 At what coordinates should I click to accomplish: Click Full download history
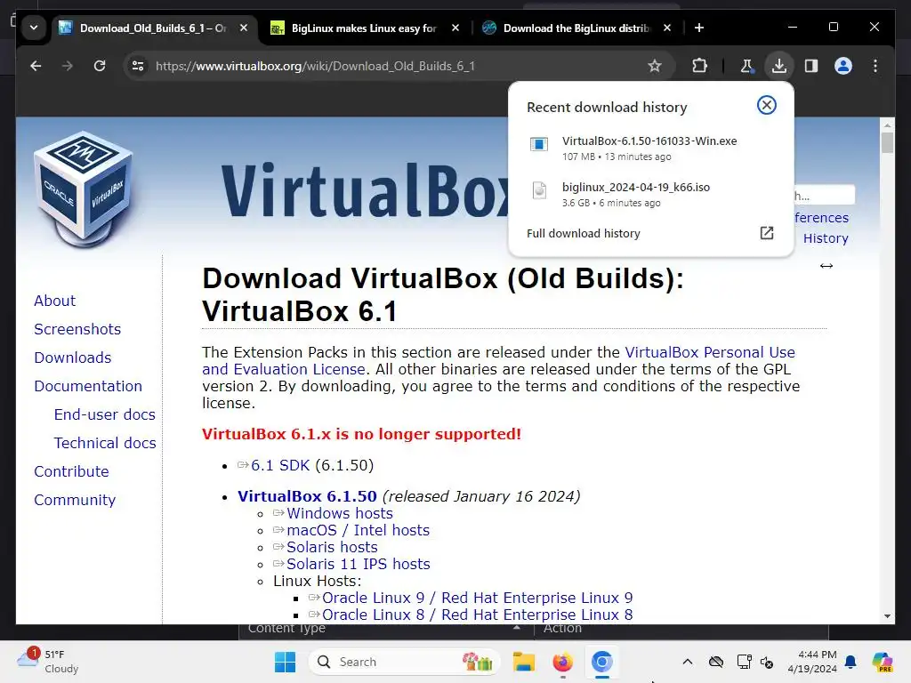pyautogui.click(x=584, y=234)
